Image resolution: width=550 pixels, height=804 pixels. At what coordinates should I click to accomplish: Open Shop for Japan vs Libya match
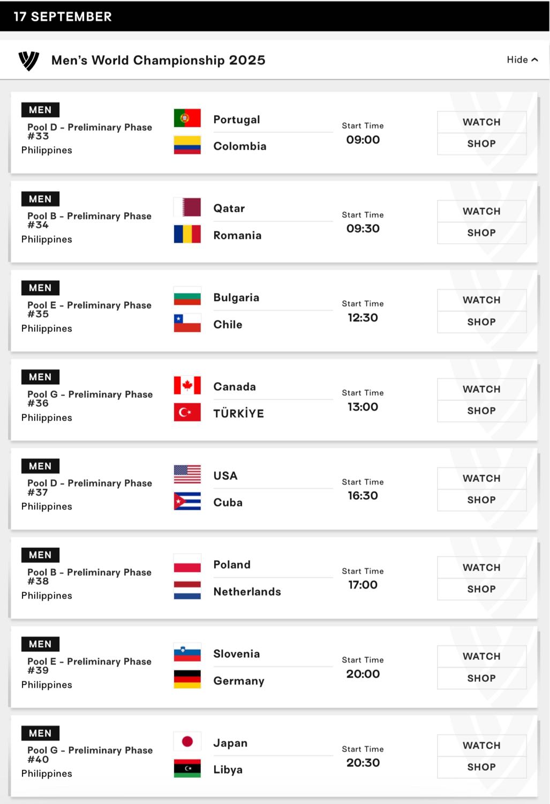[481, 767]
